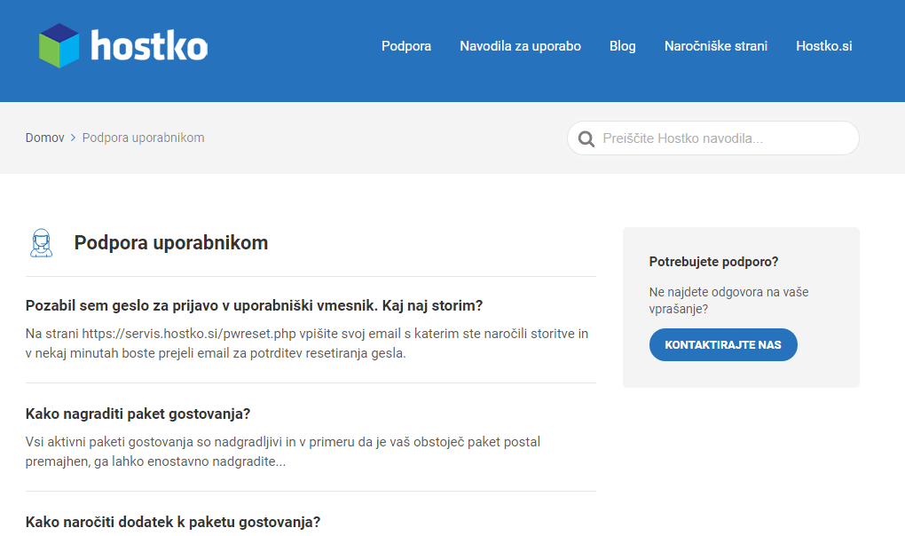Open 'Kako nagraditi paket gostovanja?' article
Image resolution: width=905 pixels, height=536 pixels.
[138, 414]
